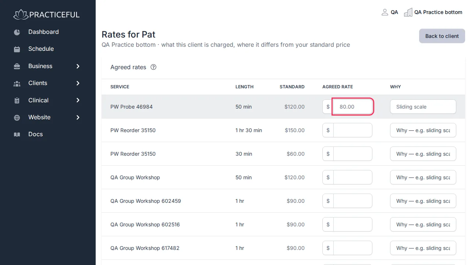Image resolution: width=471 pixels, height=265 pixels.
Task: Click the $60.00 standard price
Action: tap(296, 154)
